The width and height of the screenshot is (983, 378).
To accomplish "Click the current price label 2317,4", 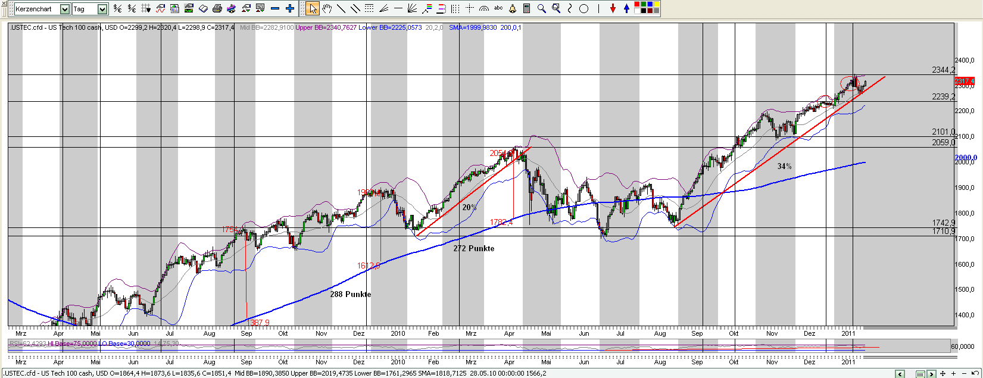I will point(965,81).
